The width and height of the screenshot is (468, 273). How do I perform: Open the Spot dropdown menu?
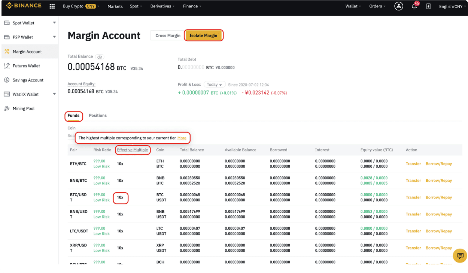point(136,6)
